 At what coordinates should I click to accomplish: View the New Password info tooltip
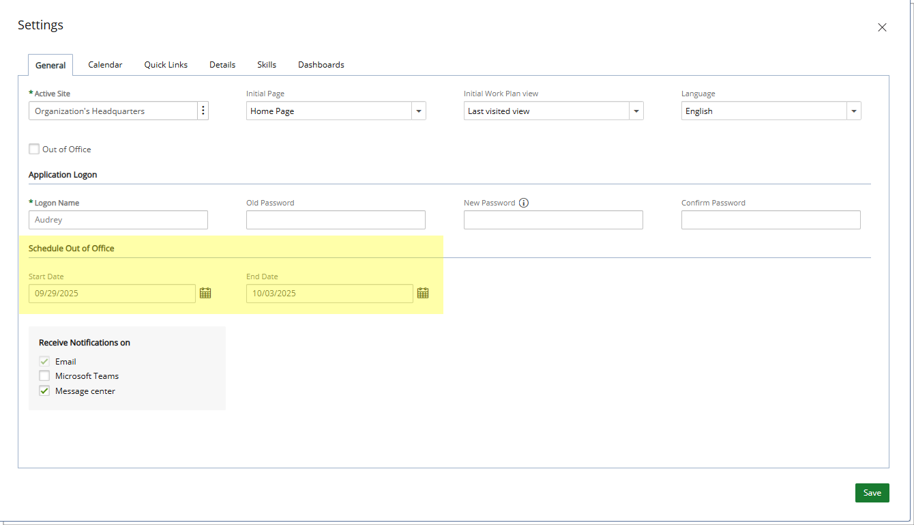pyautogui.click(x=524, y=202)
